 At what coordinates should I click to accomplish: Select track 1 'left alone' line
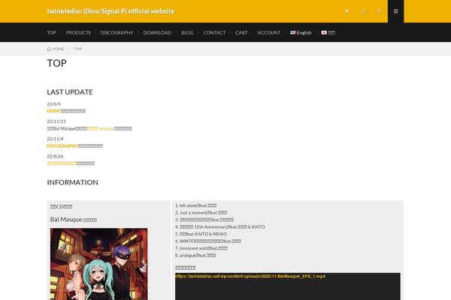196,205
